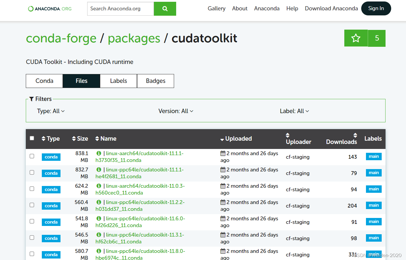Viewport: 406px width, 260px height.
Task: Click sort arrows icon next to Type
Action: (44, 139)
